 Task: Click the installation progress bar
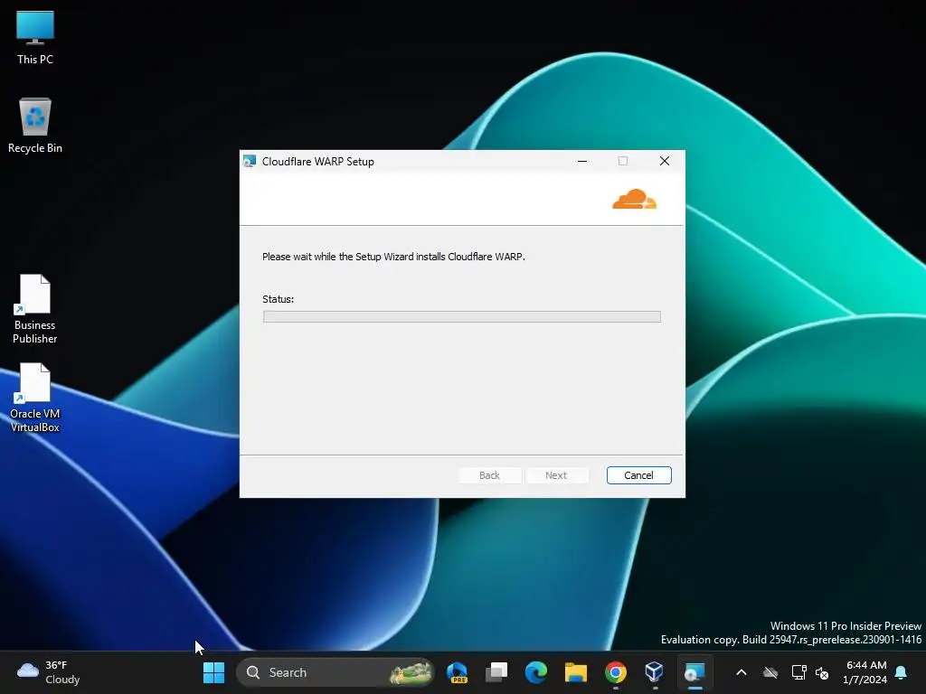tap(462, 317)
